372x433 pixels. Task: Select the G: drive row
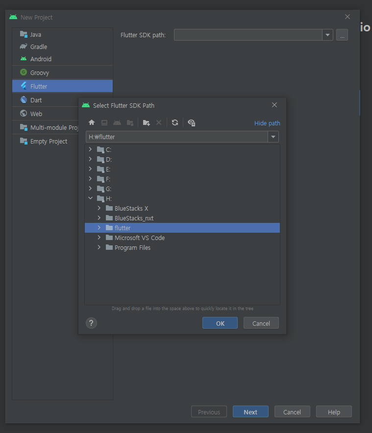[x=182, y=189]
